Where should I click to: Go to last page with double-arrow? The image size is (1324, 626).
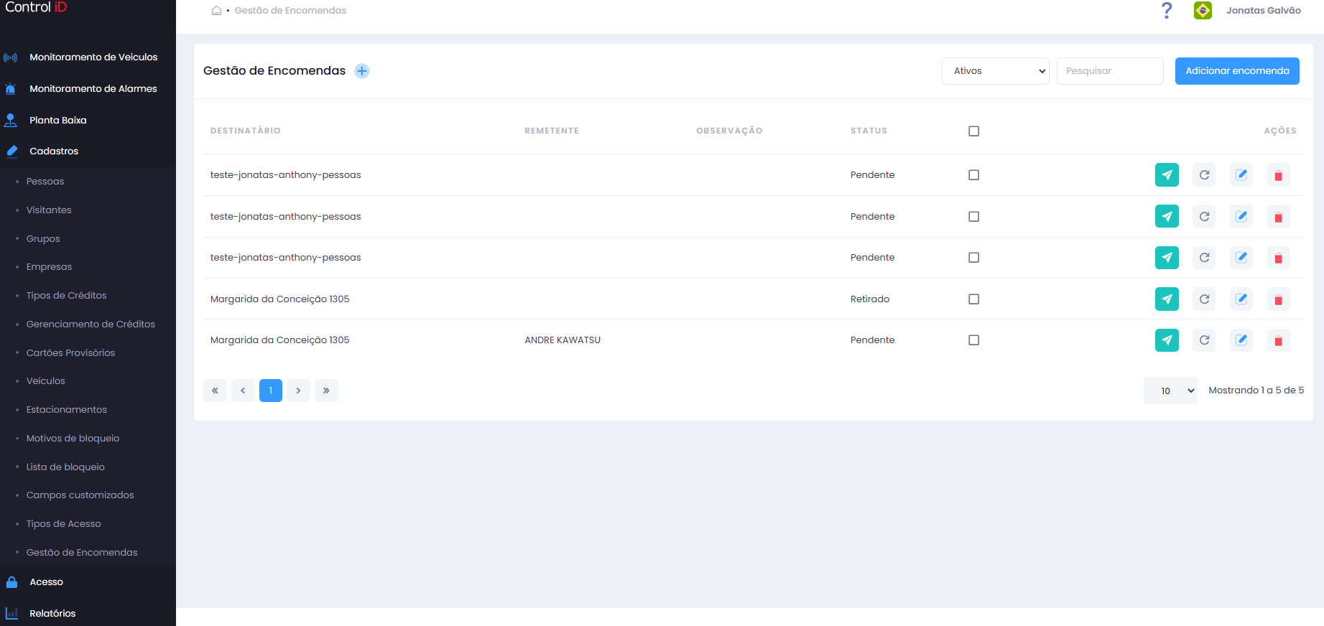coord(326,391)
